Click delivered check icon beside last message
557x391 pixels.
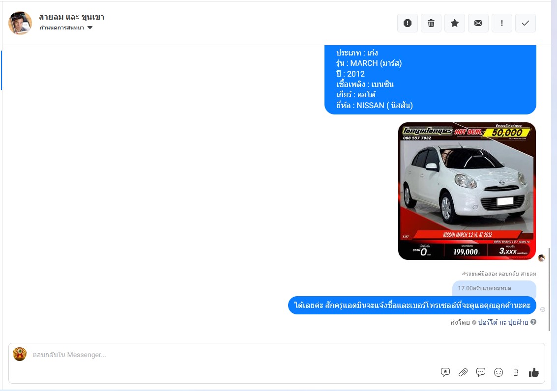coord(542,309)
